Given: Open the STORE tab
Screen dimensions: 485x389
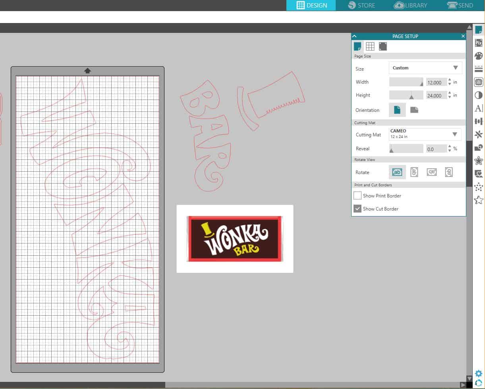Looking at the screenshot, I should pos(361,5).
